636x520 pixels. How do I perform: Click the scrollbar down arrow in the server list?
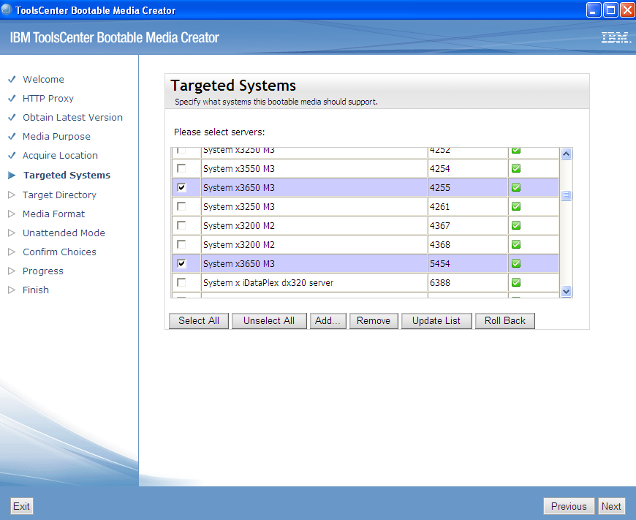(x=566, y=291)
